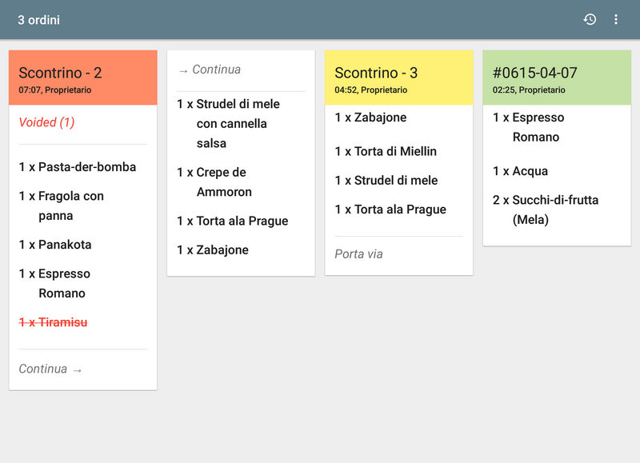The height and width of the screenshot is (463, 640).
Task: Click the Porta via label
Action: [x=358, y=254]
